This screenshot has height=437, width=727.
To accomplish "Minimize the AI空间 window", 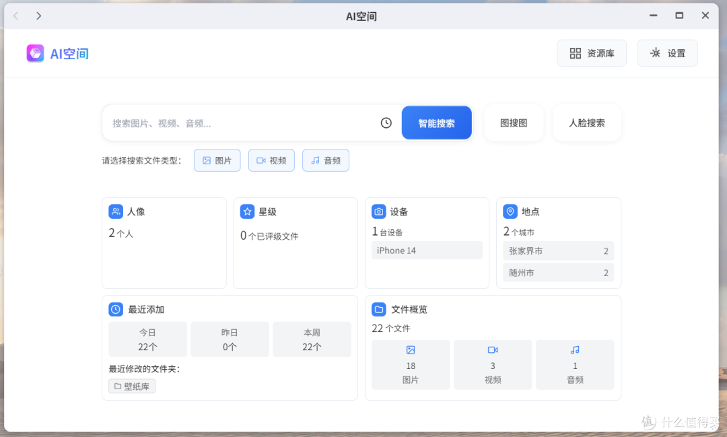I will click(x=653, y=15).
